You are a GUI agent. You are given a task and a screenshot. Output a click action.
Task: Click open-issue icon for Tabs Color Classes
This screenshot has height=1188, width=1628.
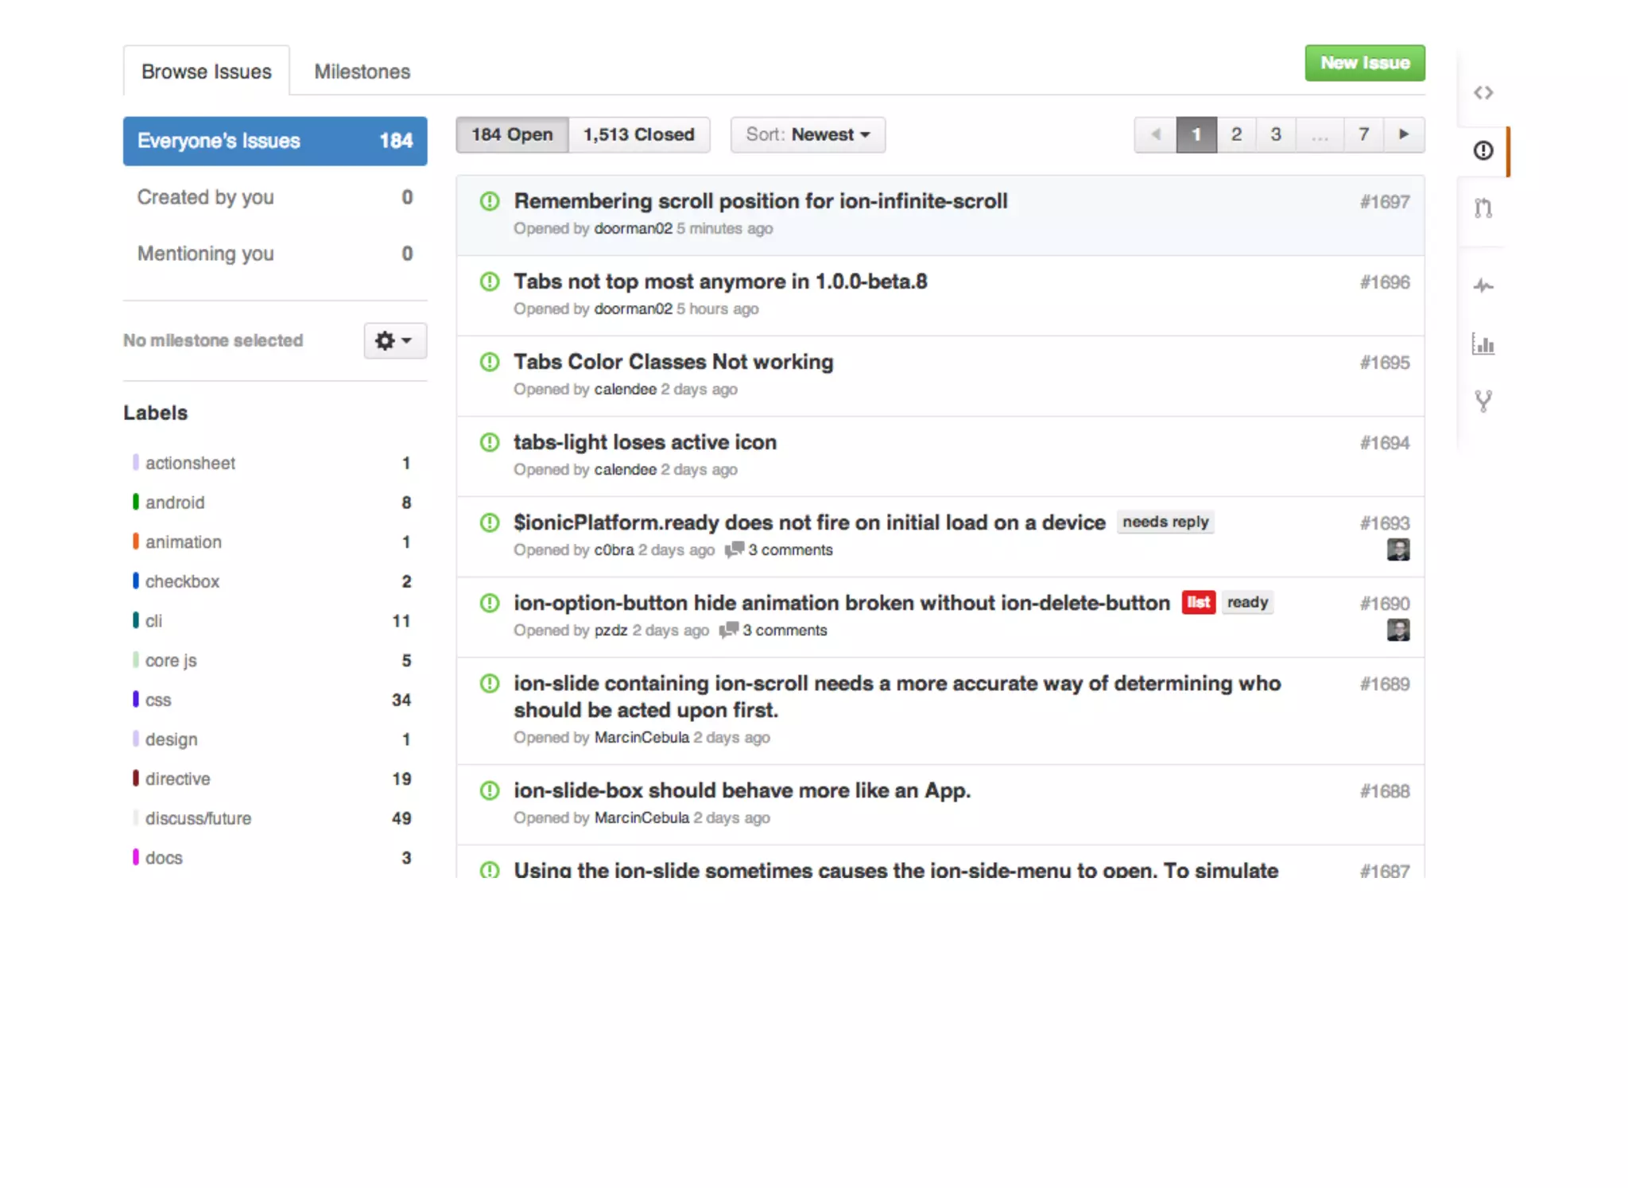point(490,363)
